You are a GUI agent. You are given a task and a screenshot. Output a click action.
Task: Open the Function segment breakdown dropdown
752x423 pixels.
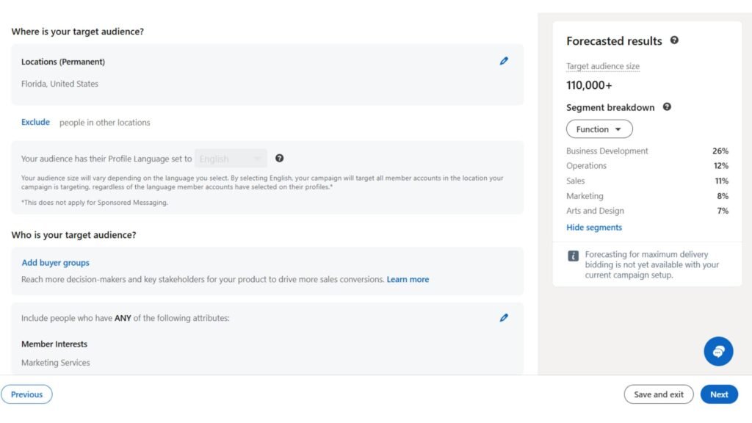coord(599,129)
